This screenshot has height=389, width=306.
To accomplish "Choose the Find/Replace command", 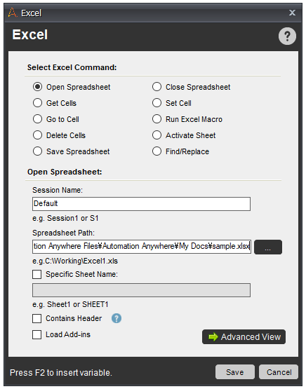I will pyautogui.click(x=157, y=151).
